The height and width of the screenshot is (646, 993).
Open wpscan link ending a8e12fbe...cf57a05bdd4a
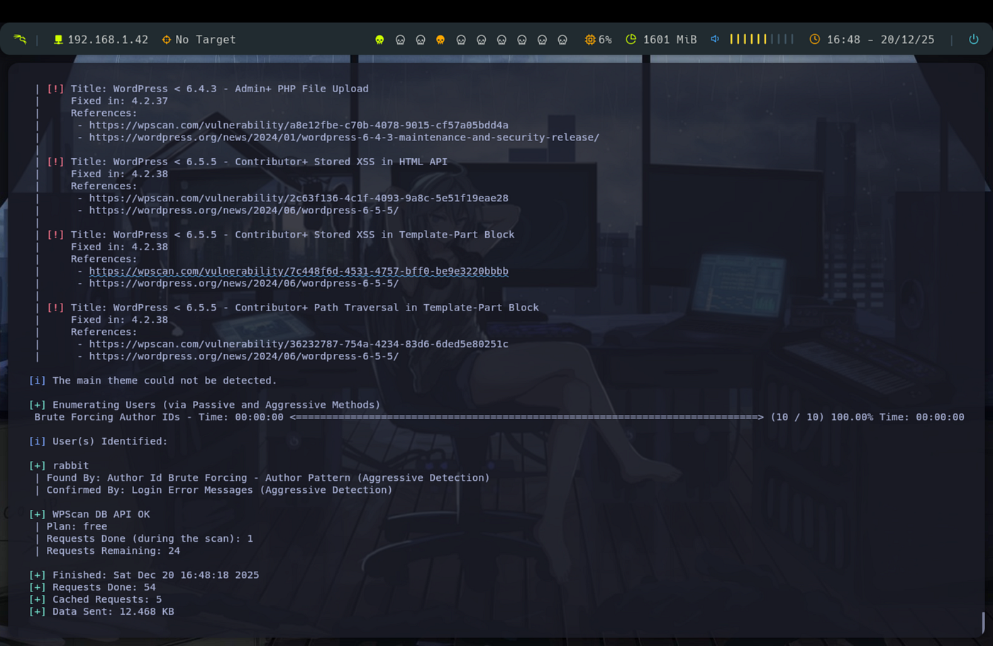click(x=299, y=126)
